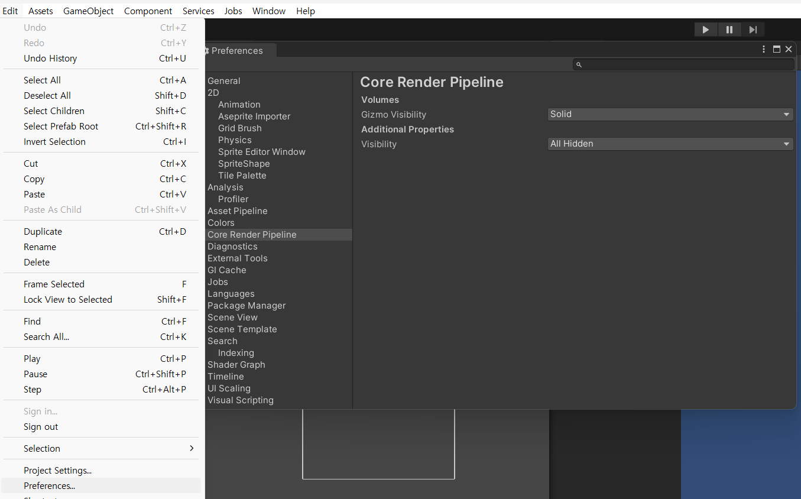Click the Step frame button in the toolbar

(753, 30)
